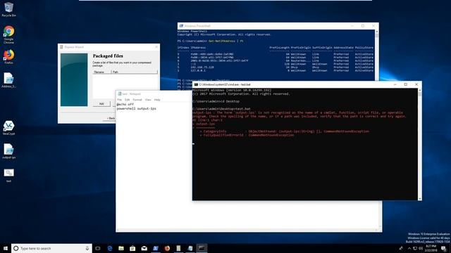Screen dimensions: 451x253
Task: Open the View menu in Notepad
Action: [x=148, y=100]
